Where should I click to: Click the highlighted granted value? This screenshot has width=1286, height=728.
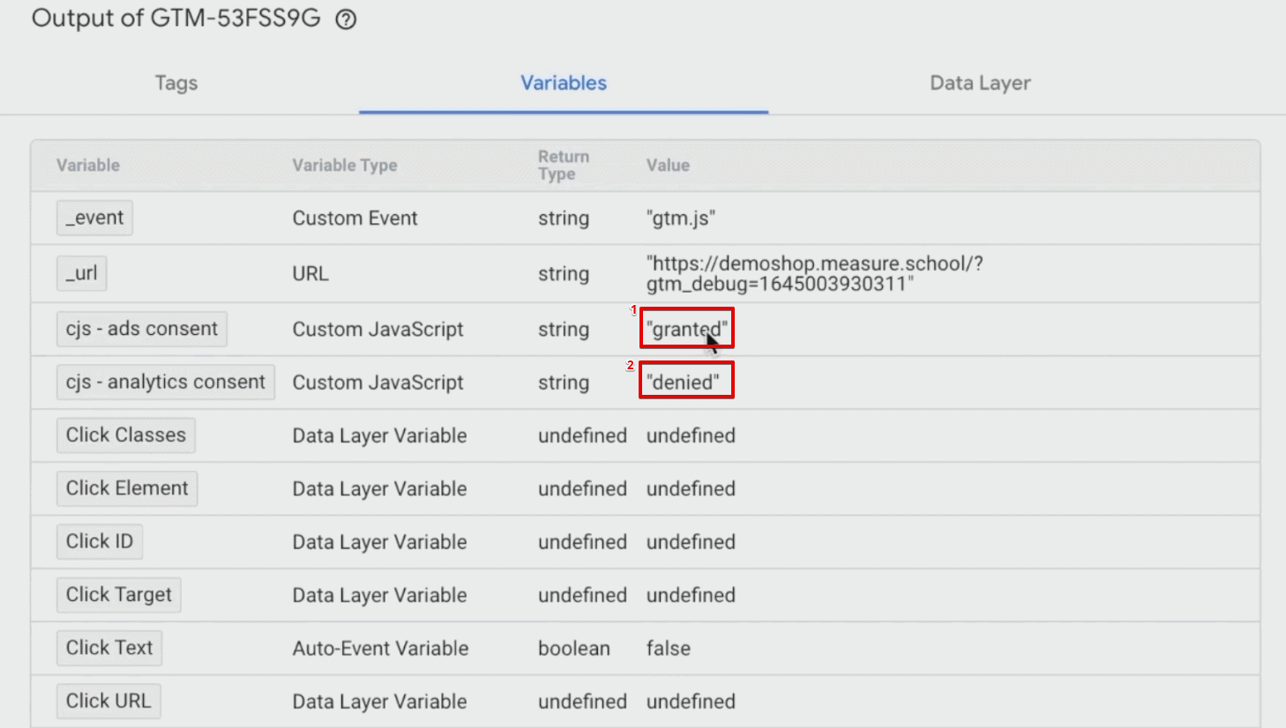click(x=686, y=329)
